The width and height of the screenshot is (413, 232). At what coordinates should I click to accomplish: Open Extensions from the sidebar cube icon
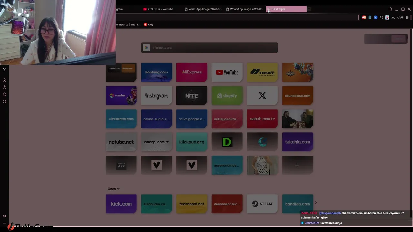pos(4,94)
